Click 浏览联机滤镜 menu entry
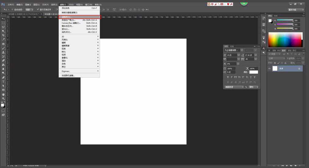Viewport: 309px width, 168px height. click(68, 75)
